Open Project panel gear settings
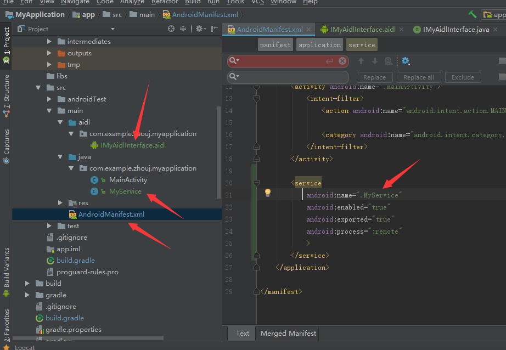Image resolution: width=506 pixels, height=350 pixels. click(199, 29)
